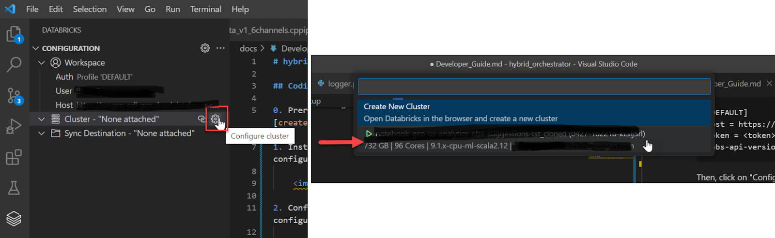The height and width of the screenshot is (238, 775).
Task: Open the Explorer view in activity bar
Action: [14, 35]
